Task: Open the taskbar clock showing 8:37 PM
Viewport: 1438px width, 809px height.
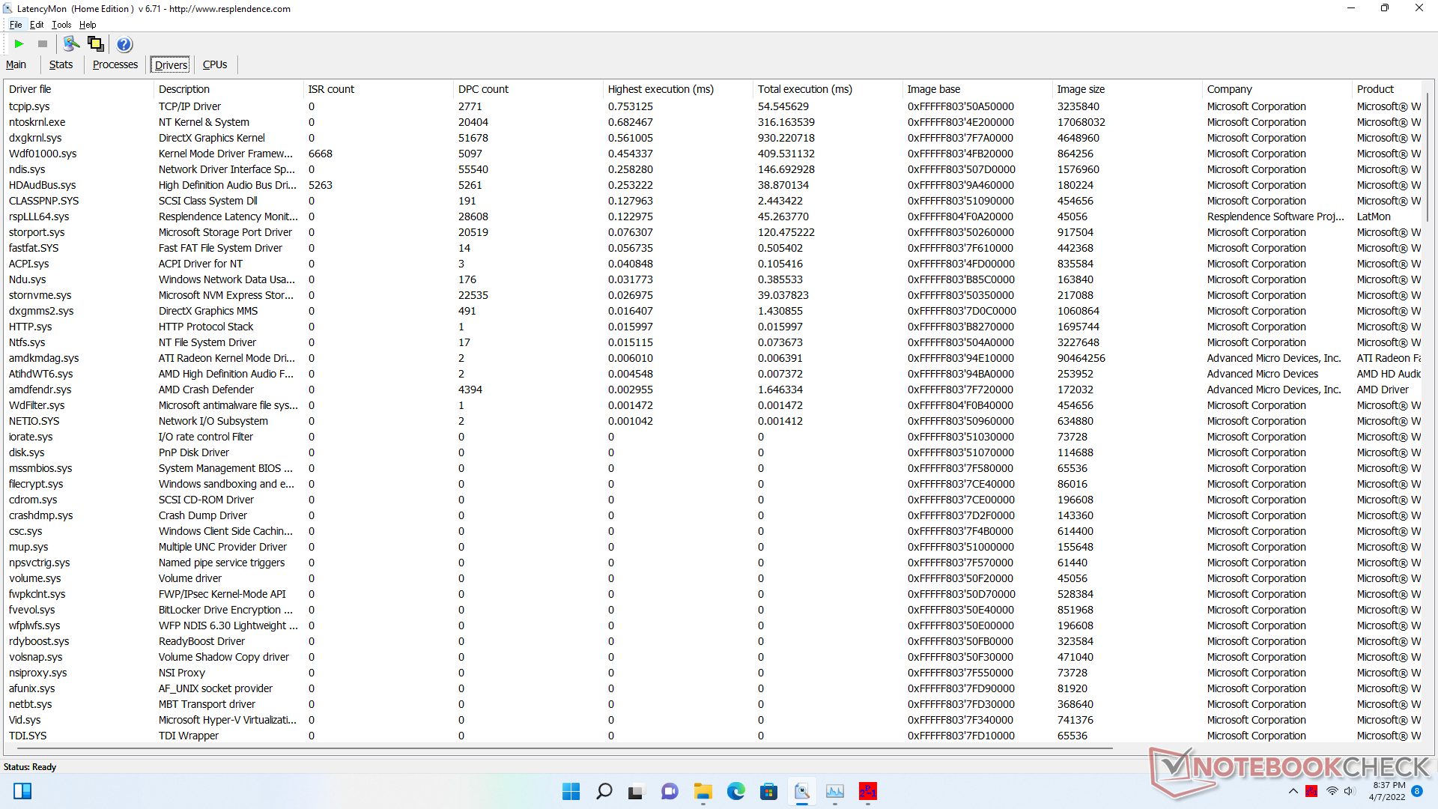Action: 1388,791
